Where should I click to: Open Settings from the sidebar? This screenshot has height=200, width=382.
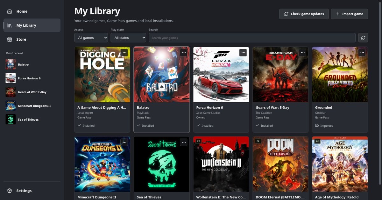click(32, 191)
